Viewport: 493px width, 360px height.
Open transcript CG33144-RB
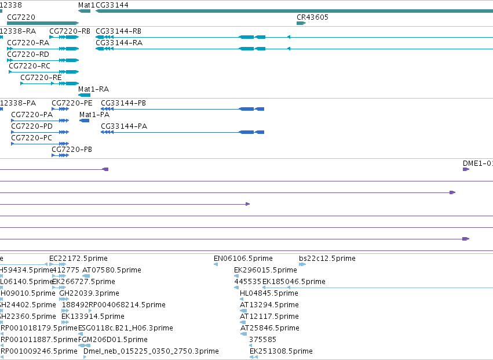click(x=119, y=31)
